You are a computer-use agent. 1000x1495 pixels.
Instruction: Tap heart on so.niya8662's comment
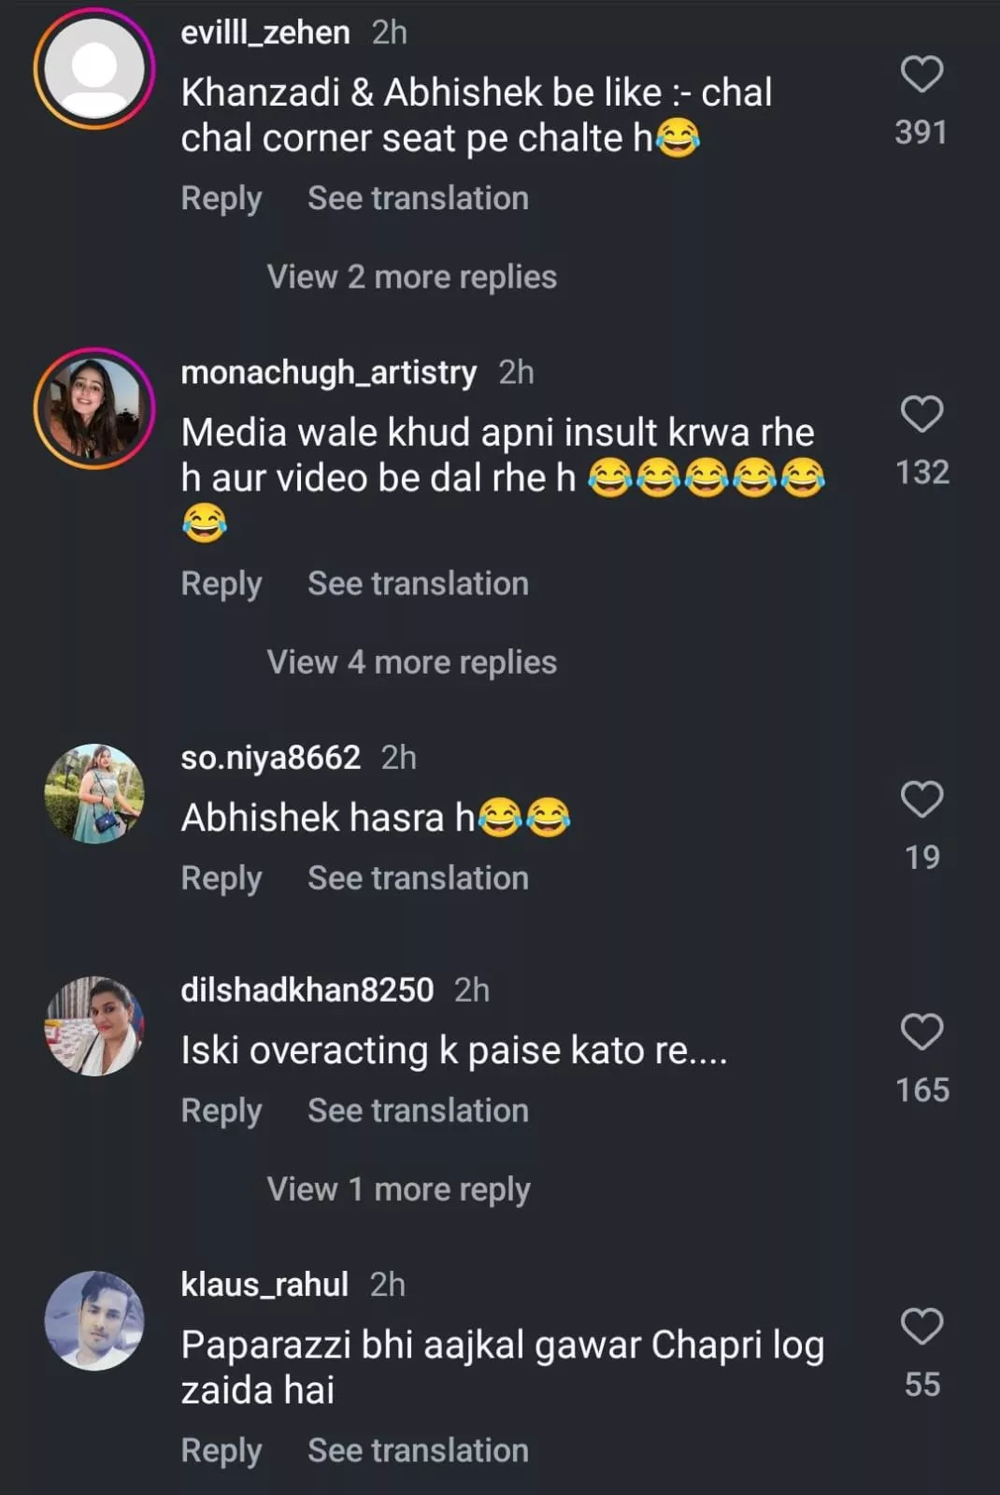pyautogui.click(x=921, y=800)
